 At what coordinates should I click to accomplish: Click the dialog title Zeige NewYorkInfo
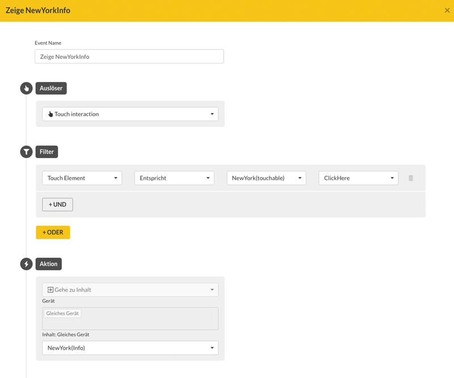38,10
